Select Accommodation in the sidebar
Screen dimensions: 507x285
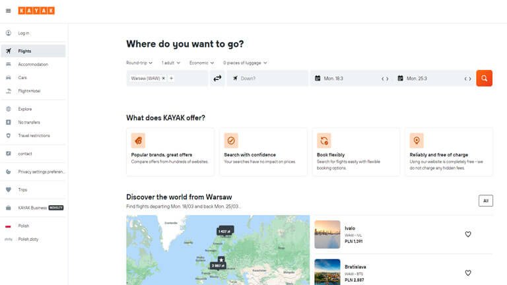[x=33, y=64]
